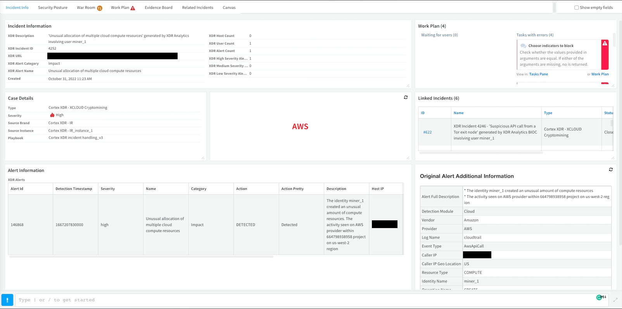Click the XDR Alerts table horizontal scrollbar
Image resolution: width=622 pixels, height=309 pixels.
click(x=142, y=257)
